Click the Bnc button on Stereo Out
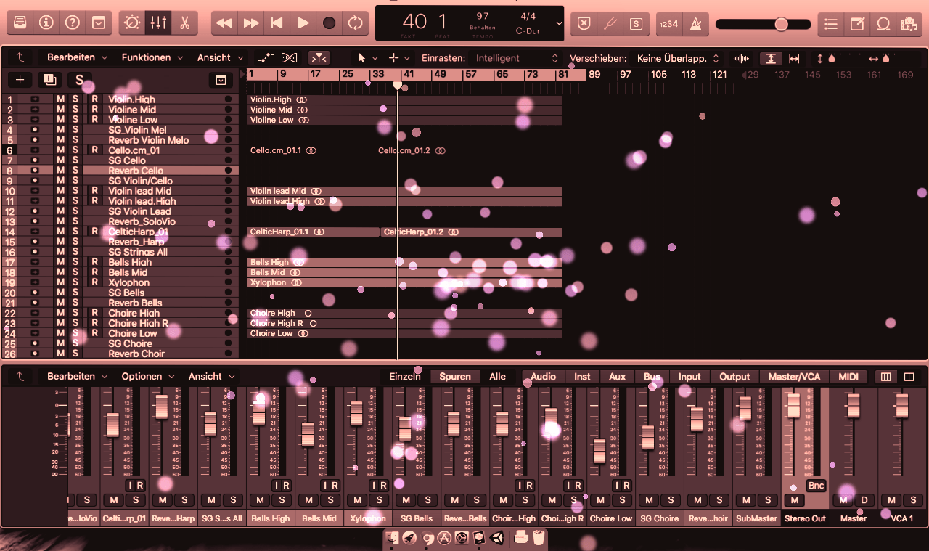Screen dimensions: 929x551 (817, 486)
